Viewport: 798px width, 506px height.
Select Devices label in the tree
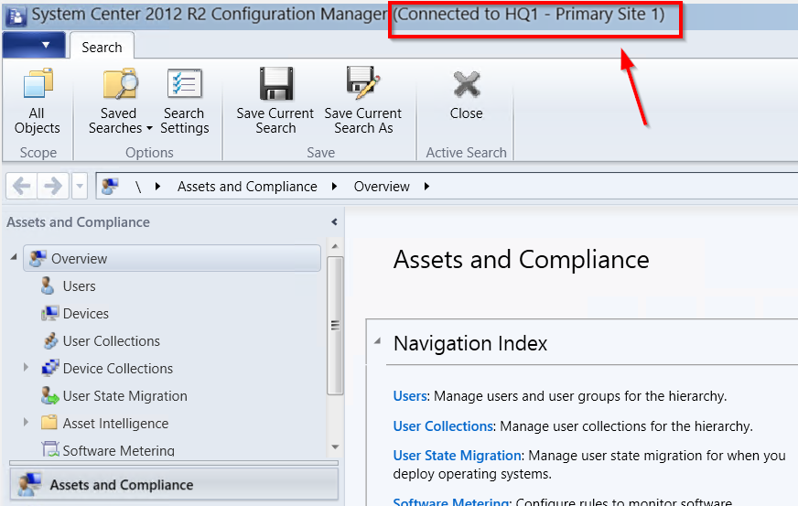point(85,314)
